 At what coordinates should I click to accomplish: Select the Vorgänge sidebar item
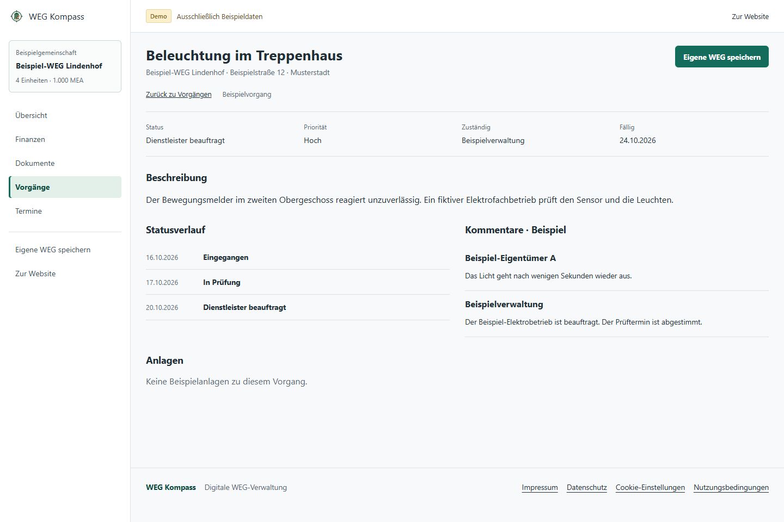65,187
